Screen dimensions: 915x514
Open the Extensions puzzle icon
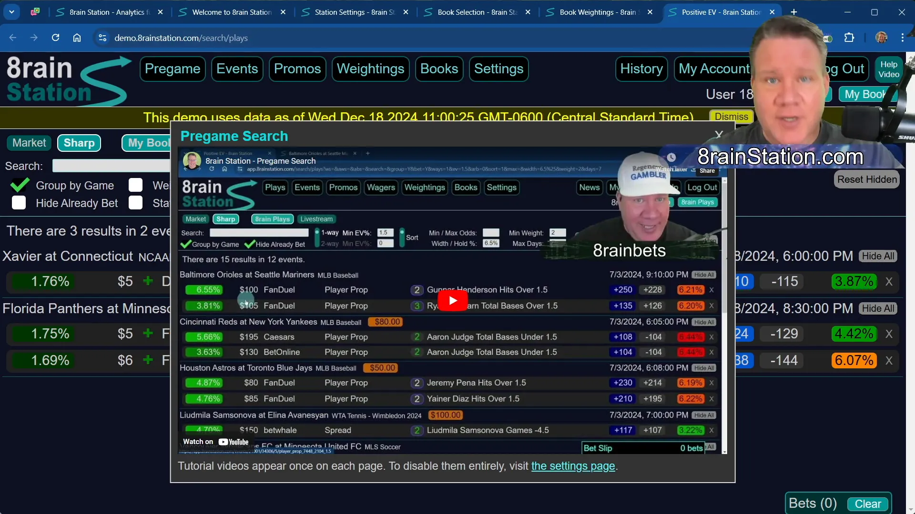[x=849, y=38]
